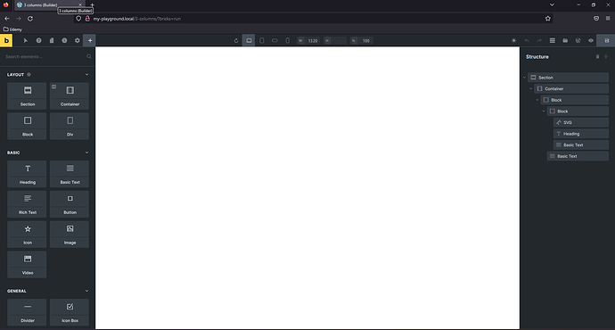Open the builder settings gear icon
This screenshot has height=330, width=615.
coord(78,40)
